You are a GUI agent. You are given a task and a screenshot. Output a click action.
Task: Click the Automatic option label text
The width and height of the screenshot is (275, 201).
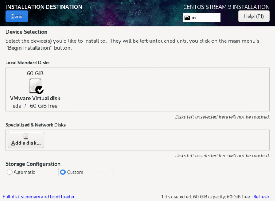click(24, 172)
